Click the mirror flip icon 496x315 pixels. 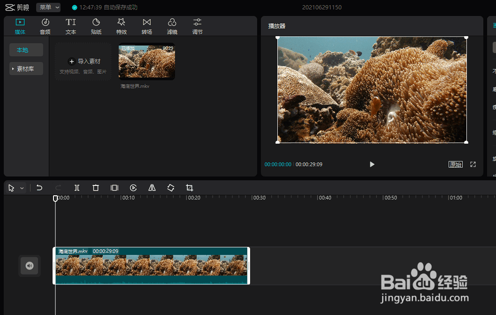152,188
